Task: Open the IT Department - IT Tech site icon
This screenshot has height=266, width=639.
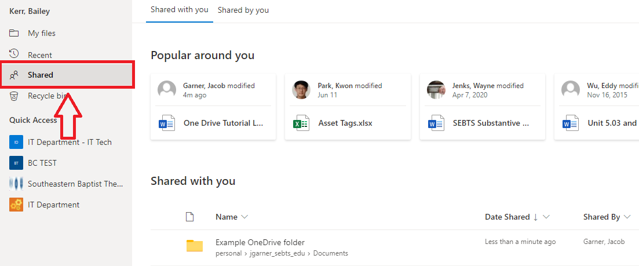Action: coord(16,142)
